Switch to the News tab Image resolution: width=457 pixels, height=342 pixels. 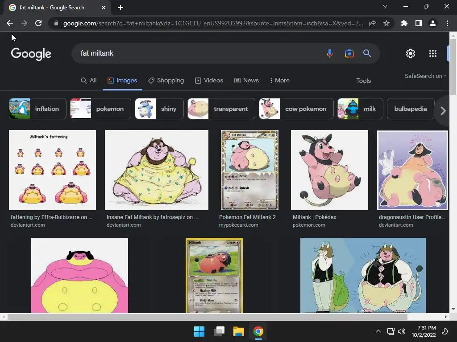click(x=246, y=80)
